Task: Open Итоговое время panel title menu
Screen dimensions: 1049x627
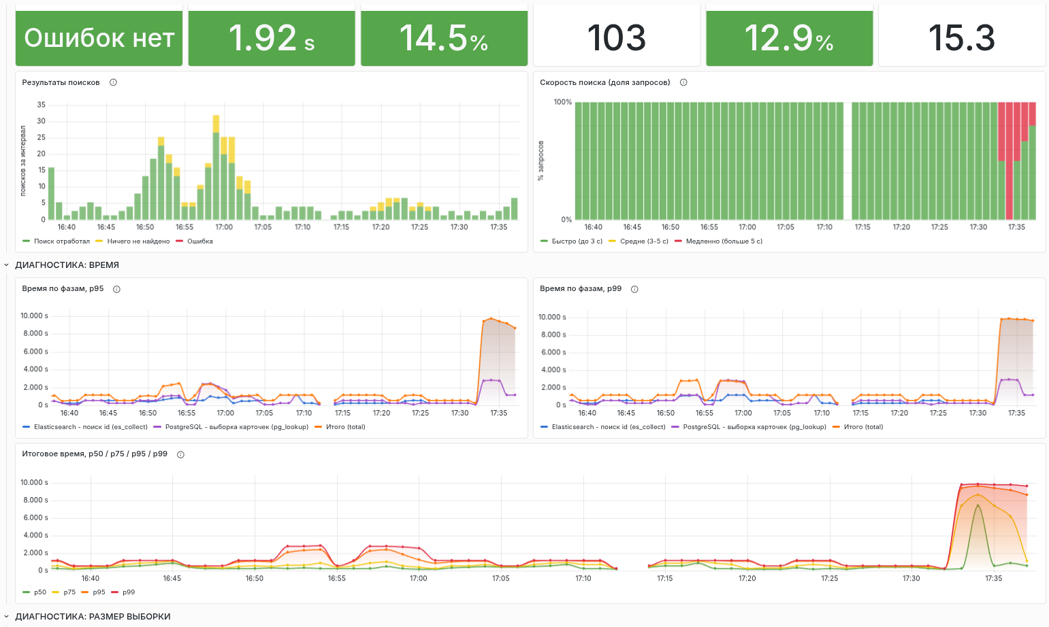Action: tap(95, 454)
